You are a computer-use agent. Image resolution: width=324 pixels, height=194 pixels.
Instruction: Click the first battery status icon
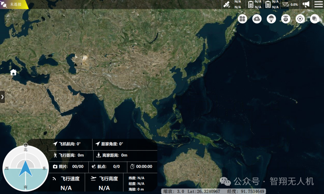point(251,4)
